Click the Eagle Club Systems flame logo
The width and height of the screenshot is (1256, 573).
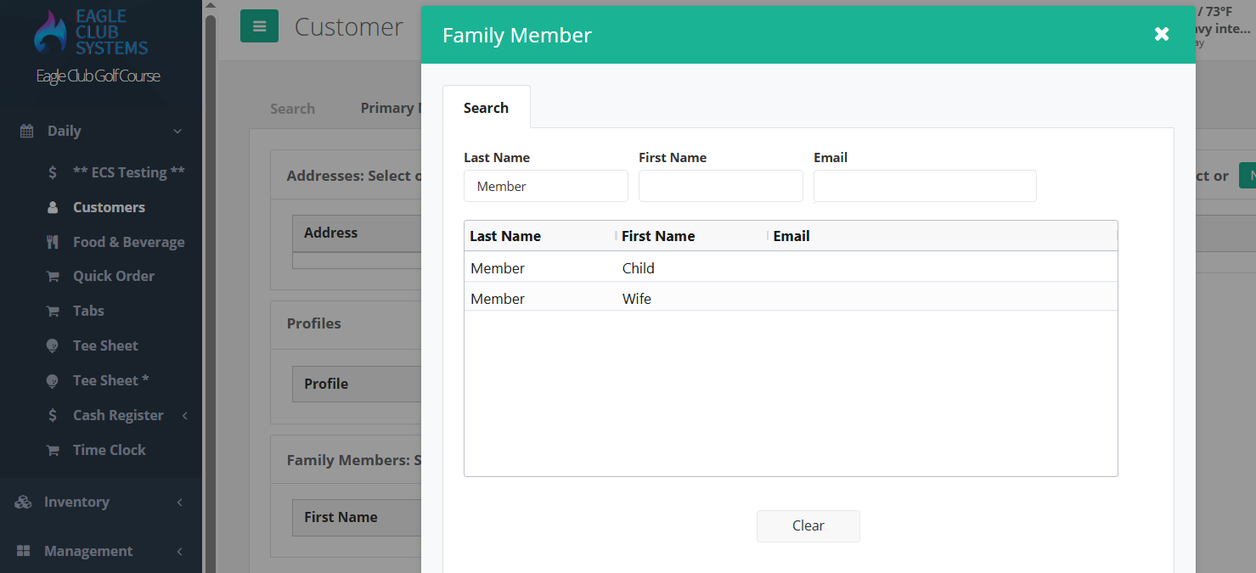tap(49, 31)
